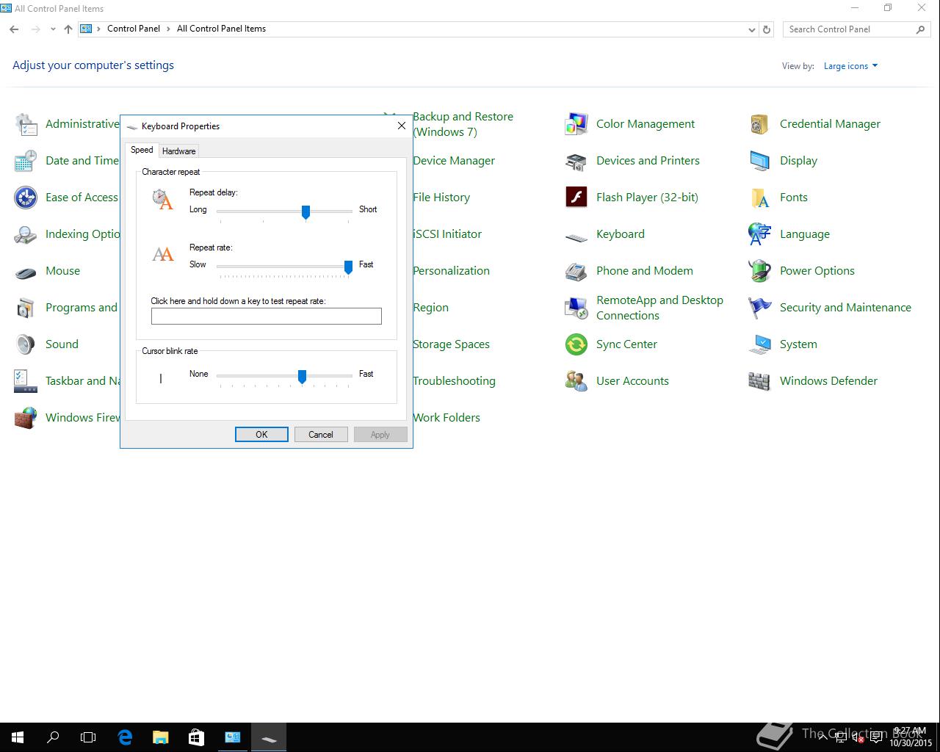Open the Sound icon

(26, 344)
